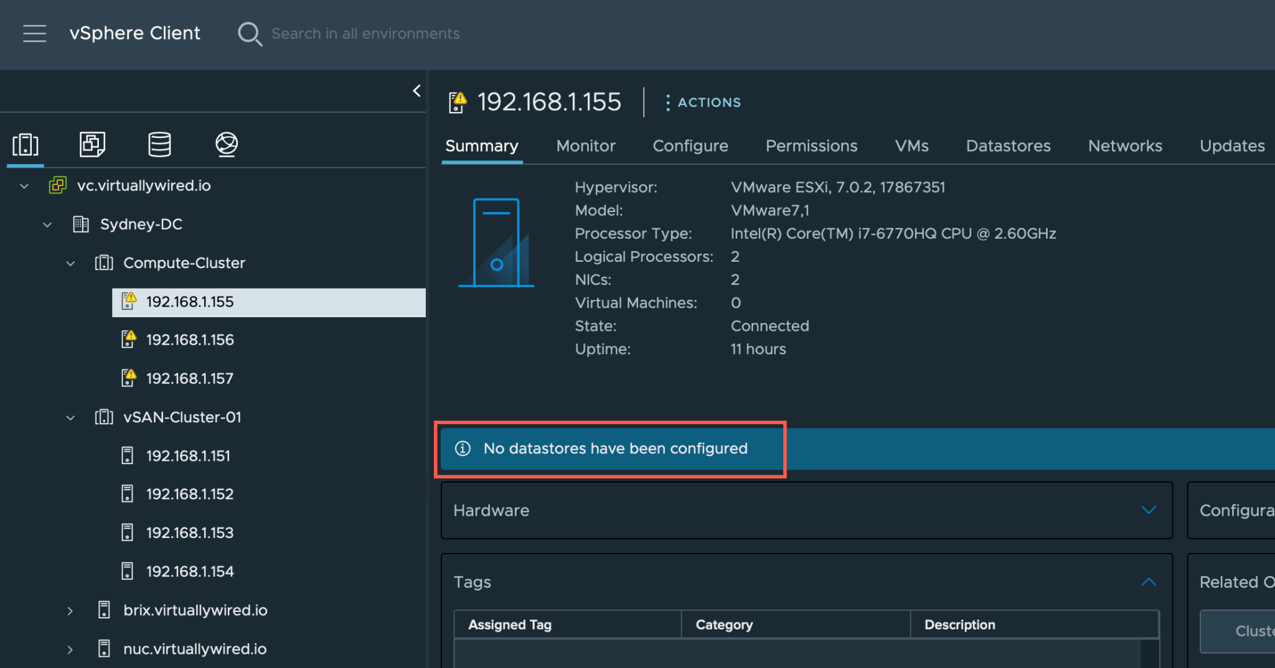
Task: Collapse the vc.virtuallywired.io tree node
Action: [x=24, y=186]
